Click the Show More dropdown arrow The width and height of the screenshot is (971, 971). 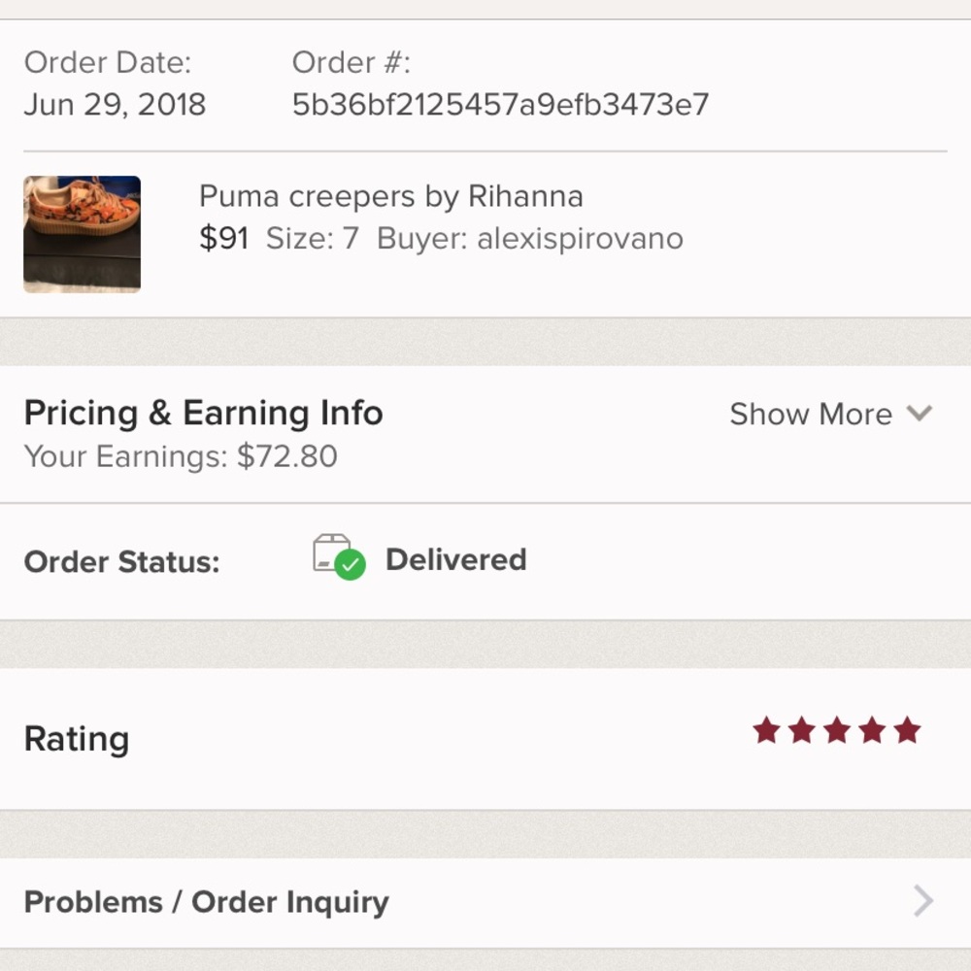pos(919,414)
